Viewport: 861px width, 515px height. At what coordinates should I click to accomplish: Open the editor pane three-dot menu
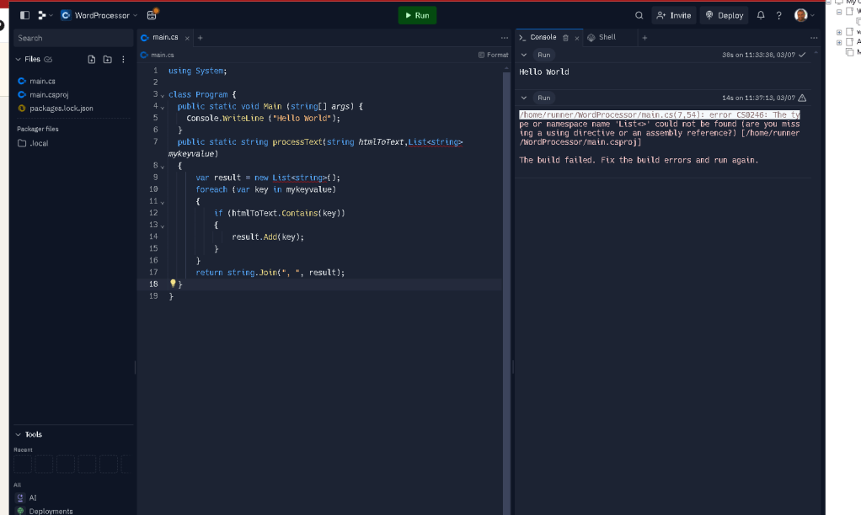[x=504, y=38]
